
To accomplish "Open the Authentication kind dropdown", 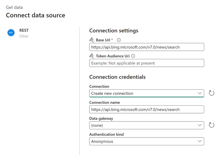I will pyautogui.click(x=147, y=141).
